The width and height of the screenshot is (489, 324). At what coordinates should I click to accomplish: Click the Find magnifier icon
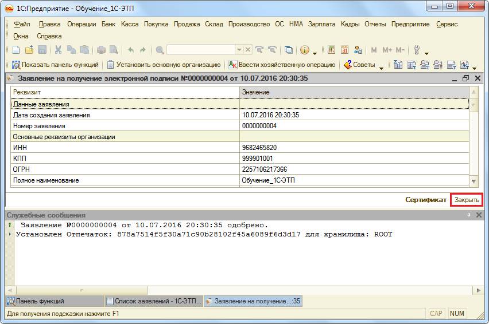pos(160,50)
